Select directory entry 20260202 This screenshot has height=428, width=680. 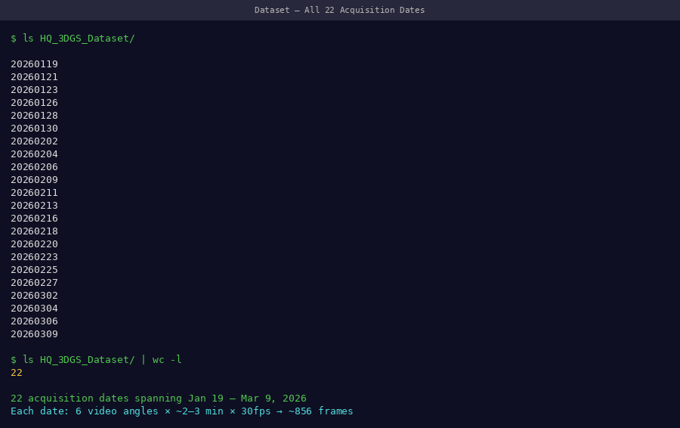34,141
